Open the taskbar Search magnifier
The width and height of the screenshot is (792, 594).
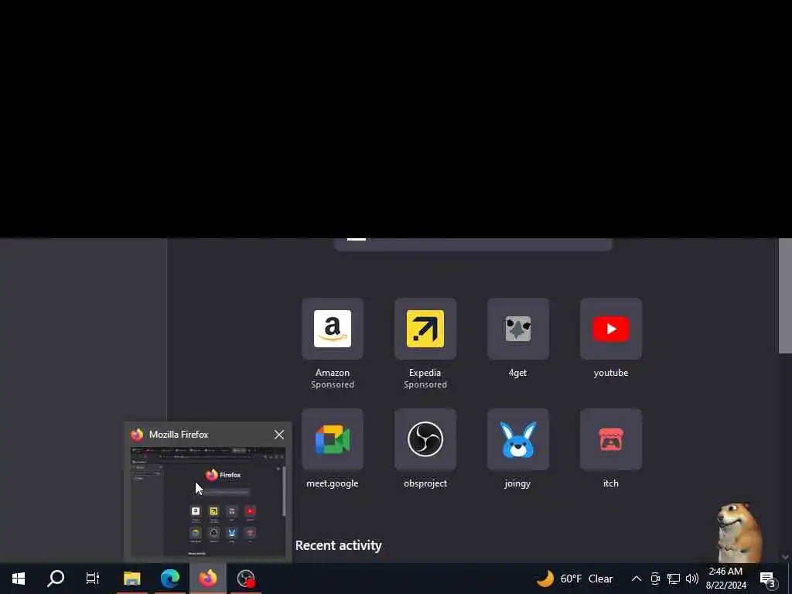[x=56, y=579]
